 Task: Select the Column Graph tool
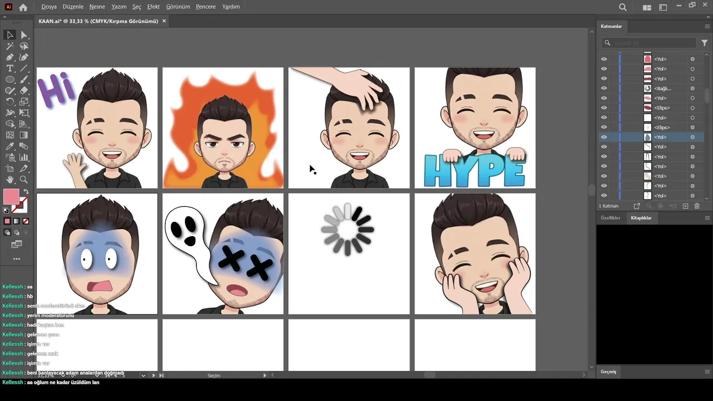(24, 157)
